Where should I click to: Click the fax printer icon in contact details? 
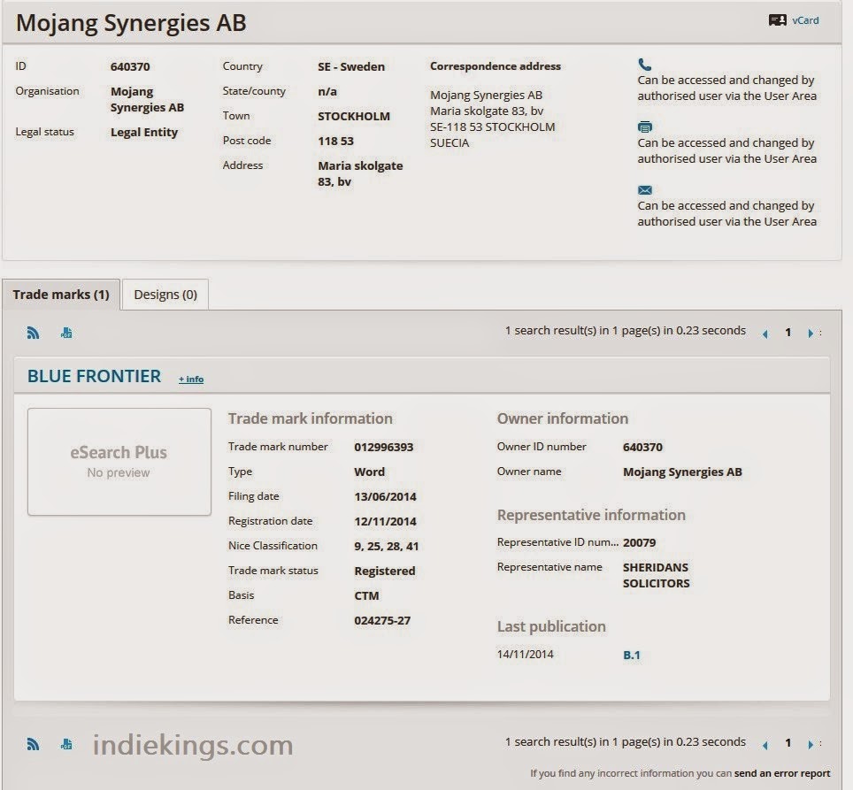[x=645, y=127]
